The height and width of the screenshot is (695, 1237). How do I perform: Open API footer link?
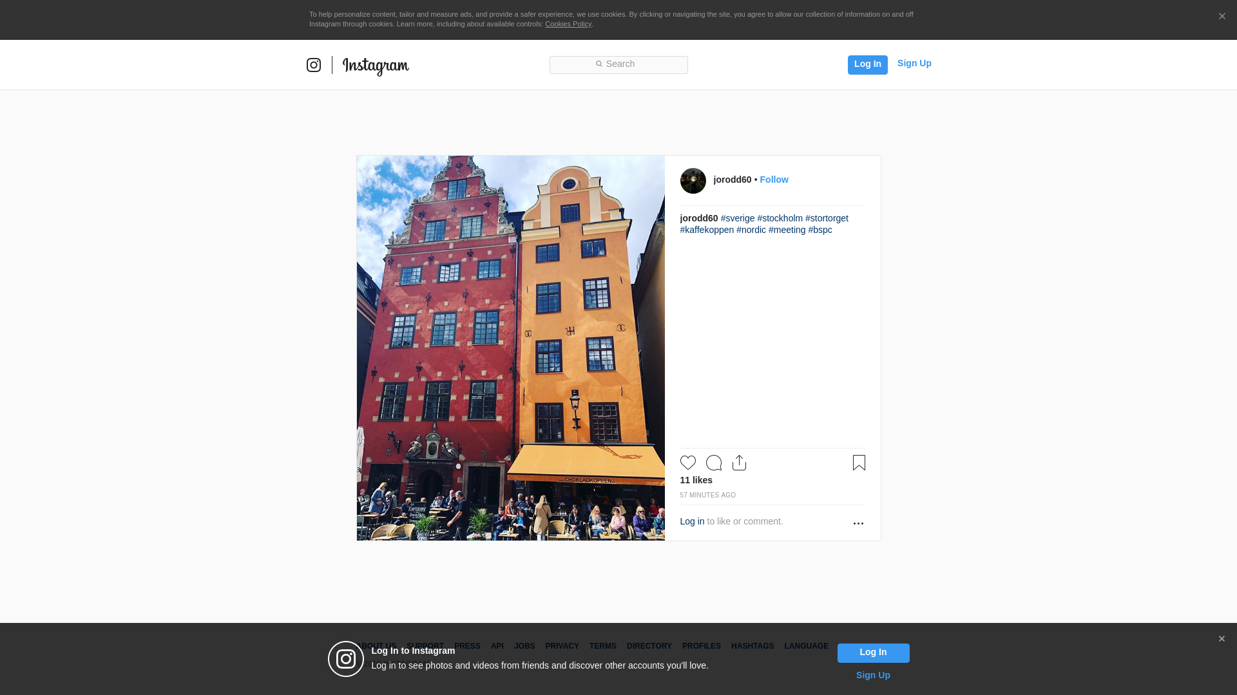click(497, 646)
